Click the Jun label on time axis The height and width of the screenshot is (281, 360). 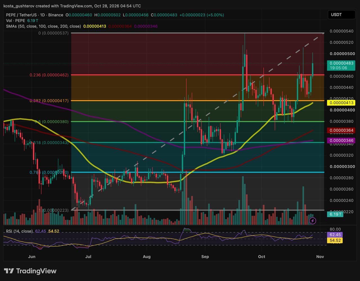(x=32, y=257)
